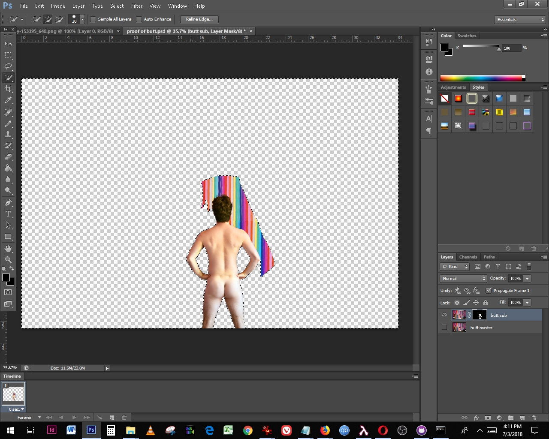549x439 pixels.
Task: Select the butt sub layer mask thumbnail
Action: coord(480,315)
